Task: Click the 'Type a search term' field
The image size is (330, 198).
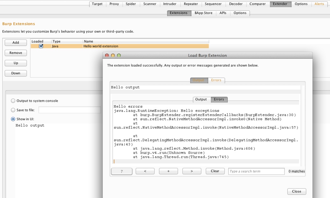Action: point(256,172)
